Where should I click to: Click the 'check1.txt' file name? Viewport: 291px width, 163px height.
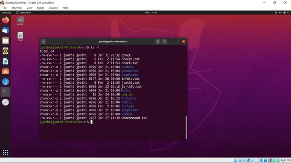click(130, 59)
